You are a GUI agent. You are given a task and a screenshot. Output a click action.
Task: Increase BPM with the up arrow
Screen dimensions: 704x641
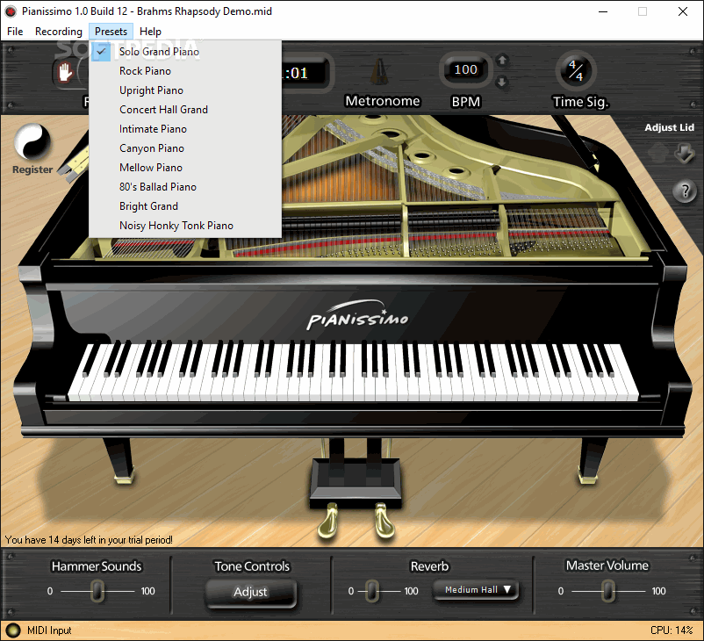(x=502, y=60)
